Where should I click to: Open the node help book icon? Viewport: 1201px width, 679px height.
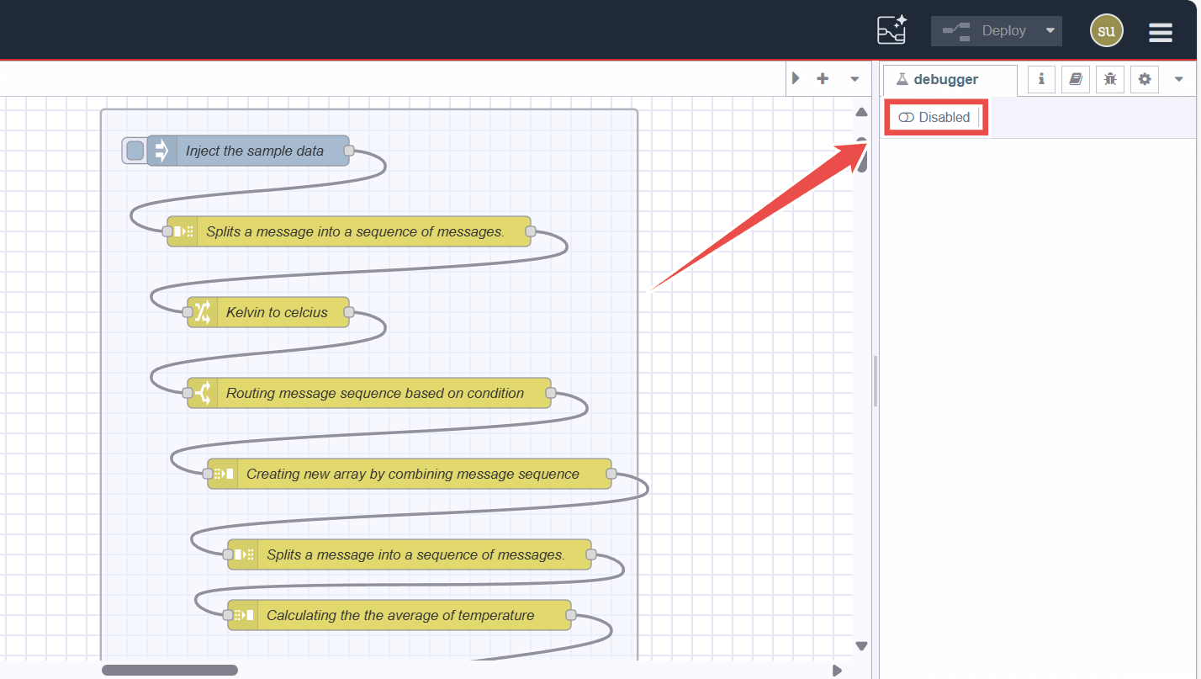[x=1075, y=79]
